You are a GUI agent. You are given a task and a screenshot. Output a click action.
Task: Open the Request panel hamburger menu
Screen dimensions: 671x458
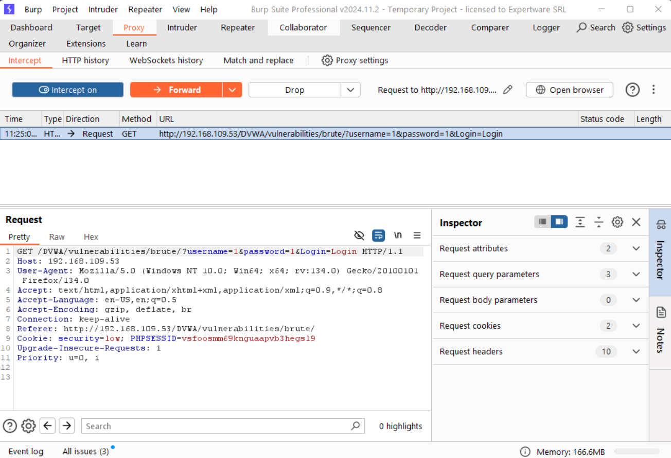coord(417,235)
